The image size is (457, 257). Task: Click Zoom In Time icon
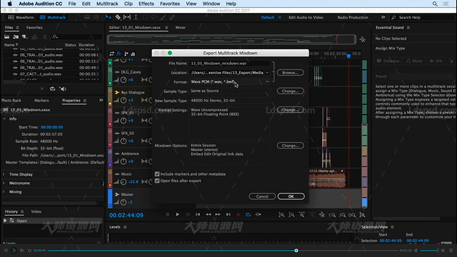click(302, 215)
